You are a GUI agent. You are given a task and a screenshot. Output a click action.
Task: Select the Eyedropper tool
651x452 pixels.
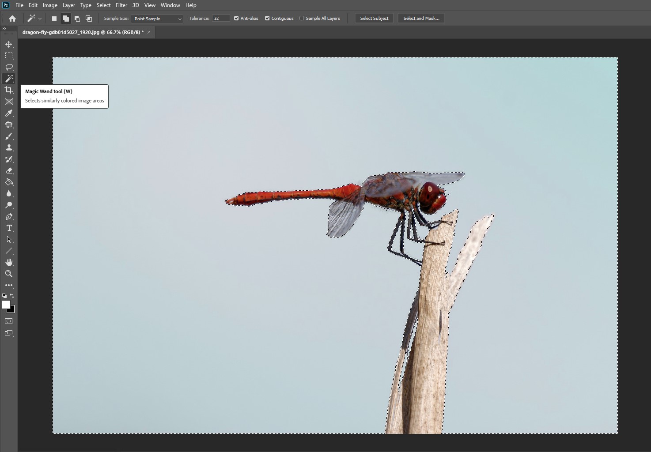coord(9,113)
